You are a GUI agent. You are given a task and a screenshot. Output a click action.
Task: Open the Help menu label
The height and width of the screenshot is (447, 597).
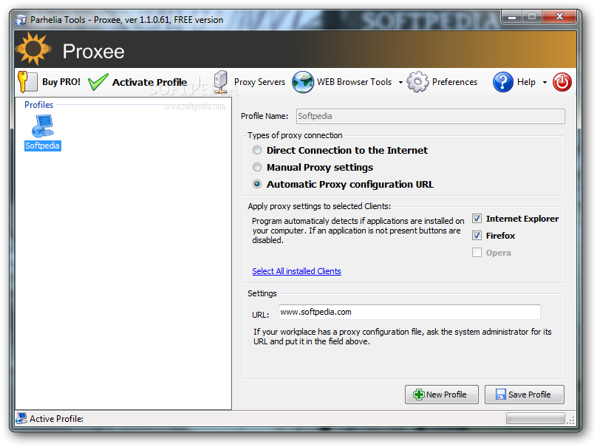click(x=526, y=82)
